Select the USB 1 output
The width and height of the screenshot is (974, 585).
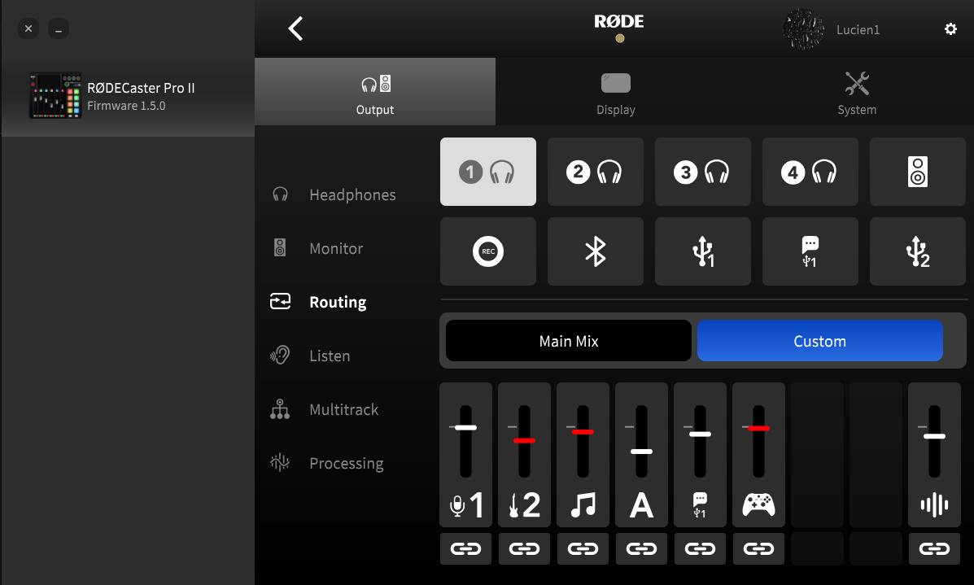pos(702,251)
